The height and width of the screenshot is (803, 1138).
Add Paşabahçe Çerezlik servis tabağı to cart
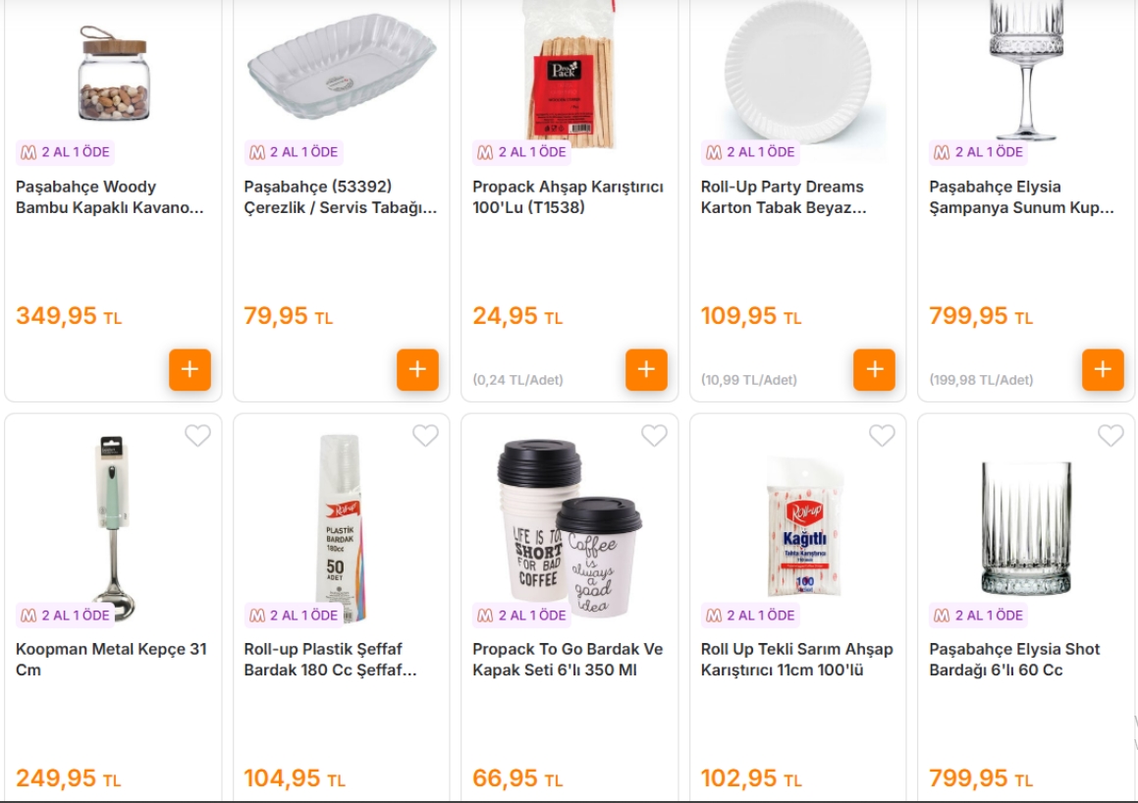[417, 369]
